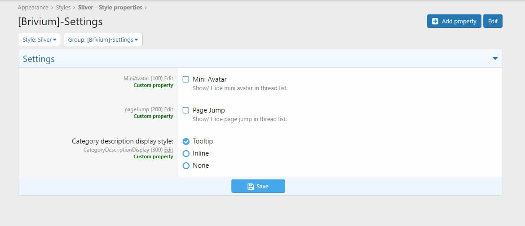This screenshot has width=525, height=226.
Task: Click the floppy disk Save icon
Action: [251, 186]
